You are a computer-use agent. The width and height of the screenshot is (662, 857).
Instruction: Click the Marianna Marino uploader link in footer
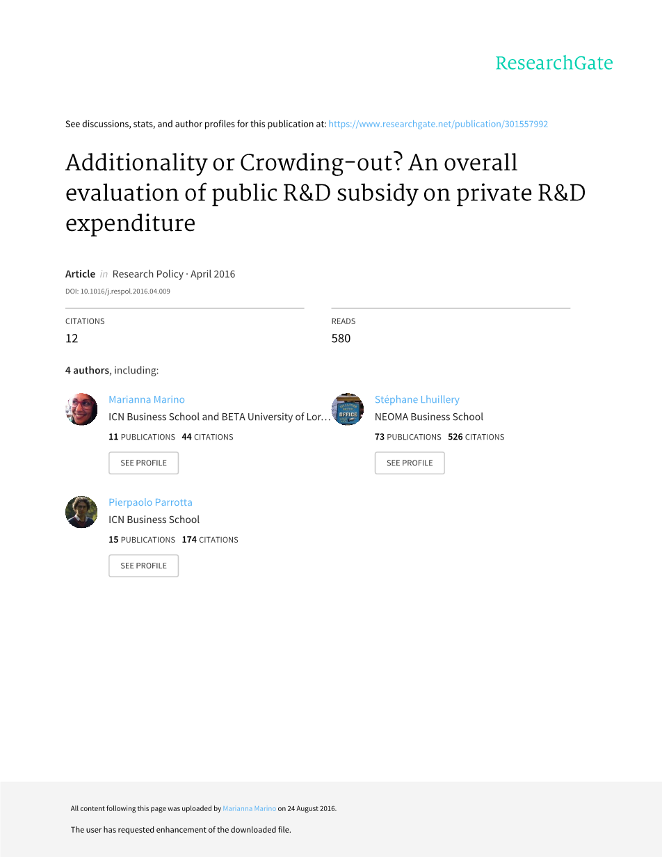[249, 808]
